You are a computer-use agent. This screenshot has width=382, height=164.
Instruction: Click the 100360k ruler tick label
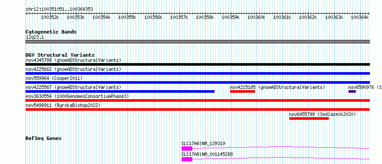tap(256, 17)
